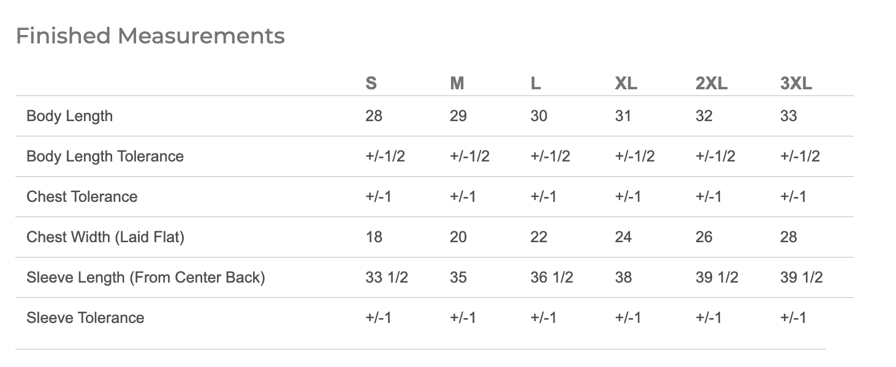The image size is (896, 367).
Task: Select the L size column header
Action: click(x=535, y=83)
